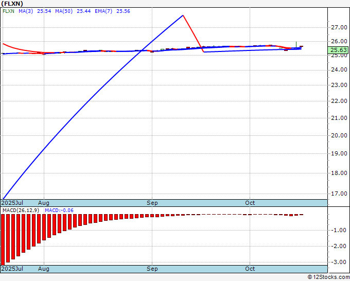
Task: Click the 23.00 price axis label
Action: point(339,85)
